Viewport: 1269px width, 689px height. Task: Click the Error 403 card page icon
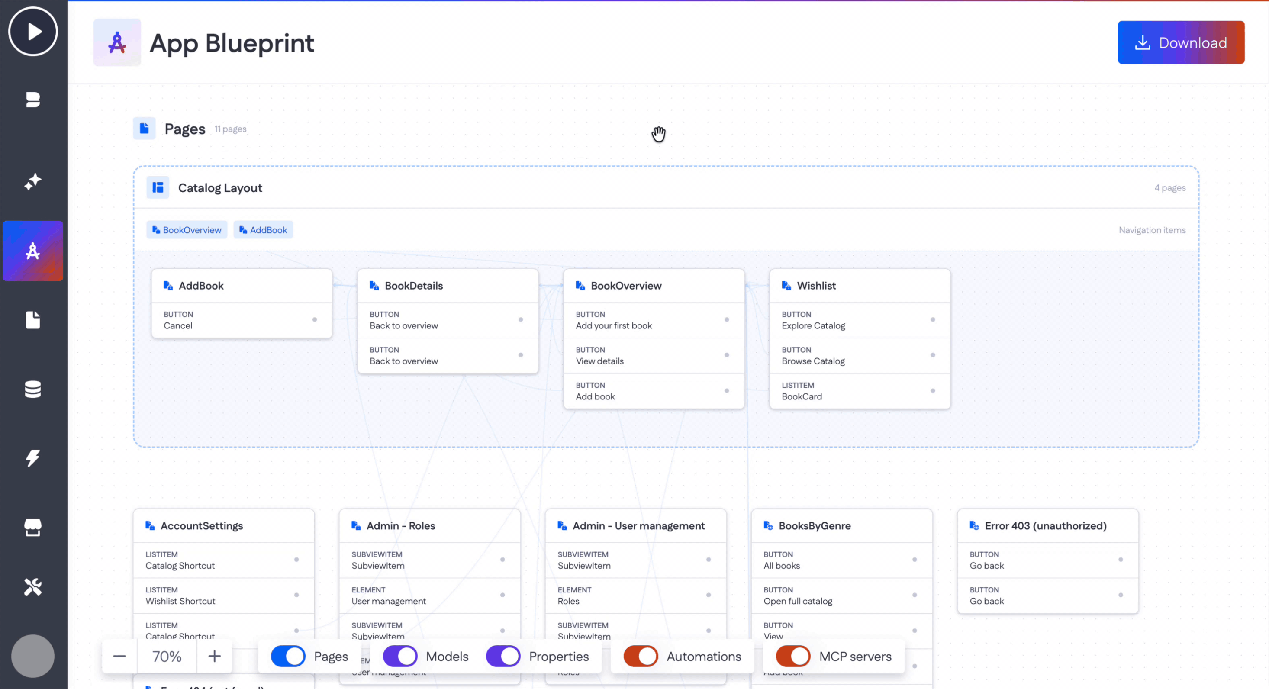[974, 525]
